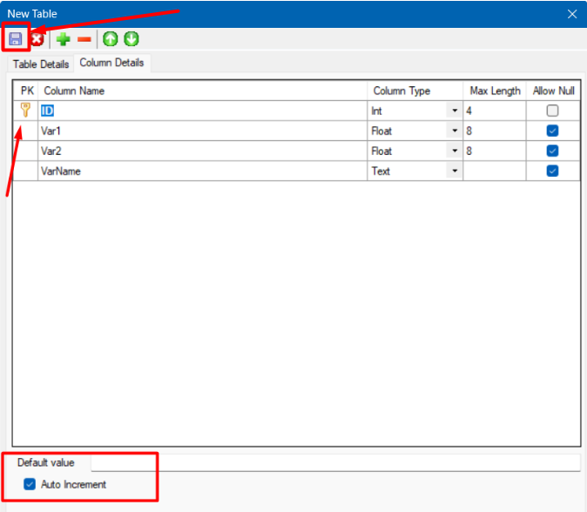
Task: Move column down with green down arrow
Action: coord(131,39)
